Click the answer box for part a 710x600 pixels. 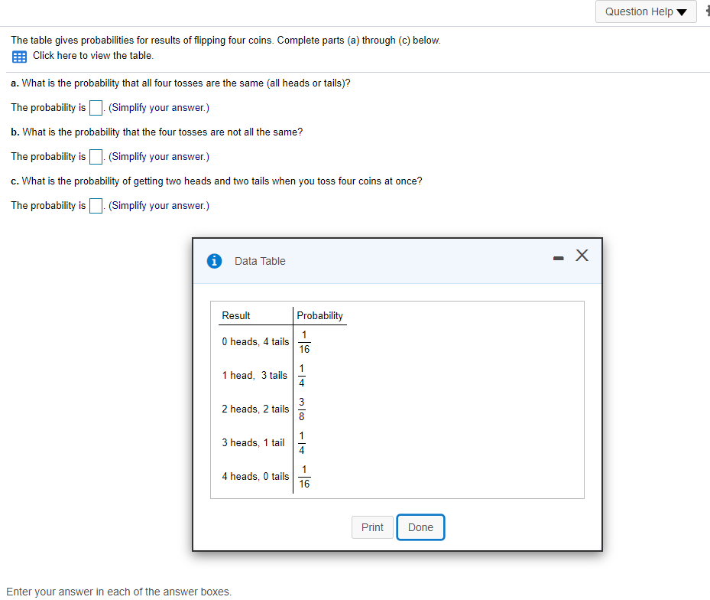click(x=96, y=107)
